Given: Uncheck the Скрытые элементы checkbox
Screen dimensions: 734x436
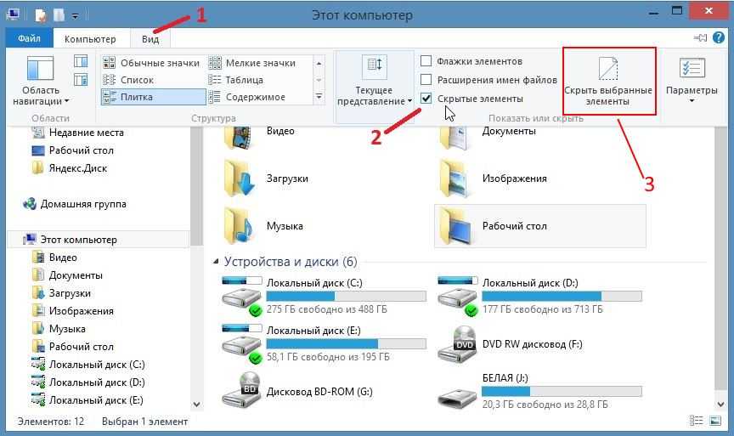Looking at the screenshot, I should click(426, 99).
